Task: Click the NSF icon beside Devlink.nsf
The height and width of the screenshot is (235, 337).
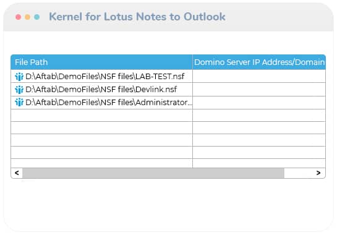Action: coord(19,90)
